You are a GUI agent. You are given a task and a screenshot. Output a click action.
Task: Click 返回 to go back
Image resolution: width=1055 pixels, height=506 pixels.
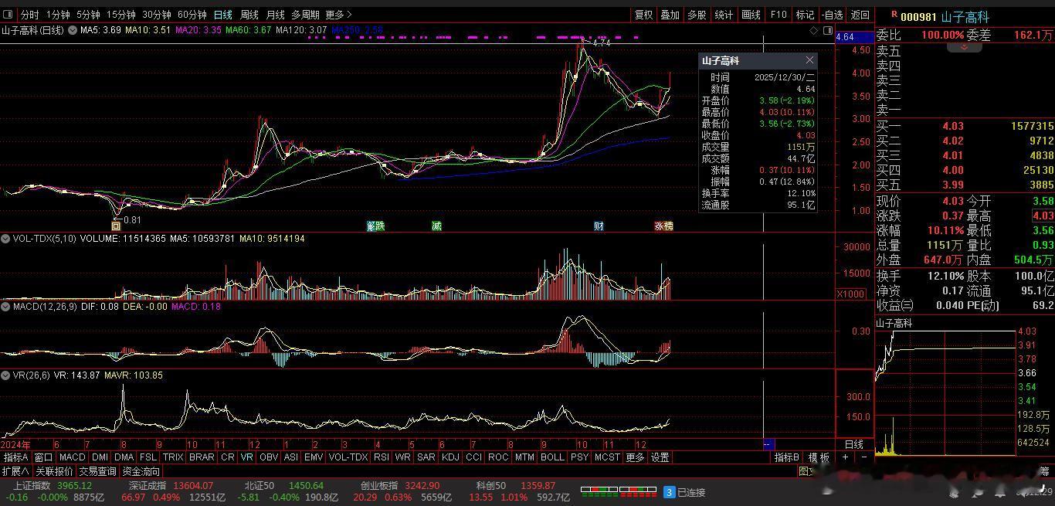click(x=860, y=15)
